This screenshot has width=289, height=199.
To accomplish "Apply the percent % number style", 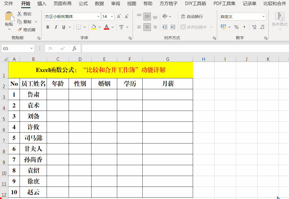I will 236,27.
